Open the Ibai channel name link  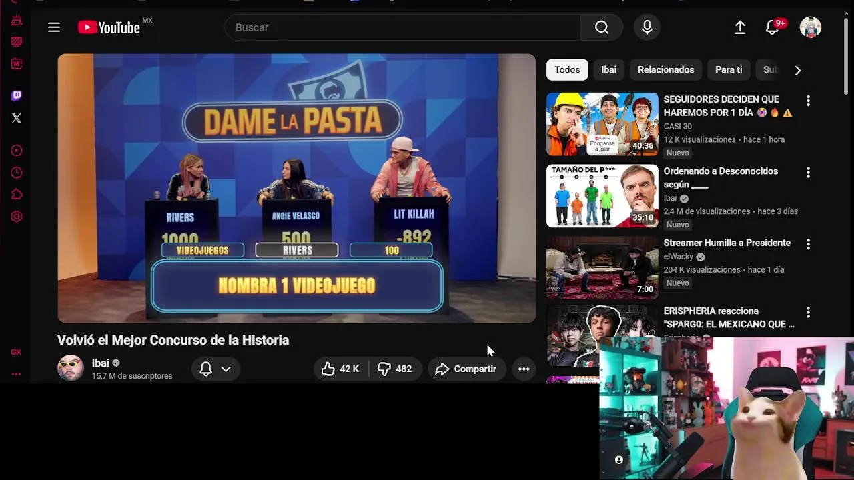pos(101,363)
